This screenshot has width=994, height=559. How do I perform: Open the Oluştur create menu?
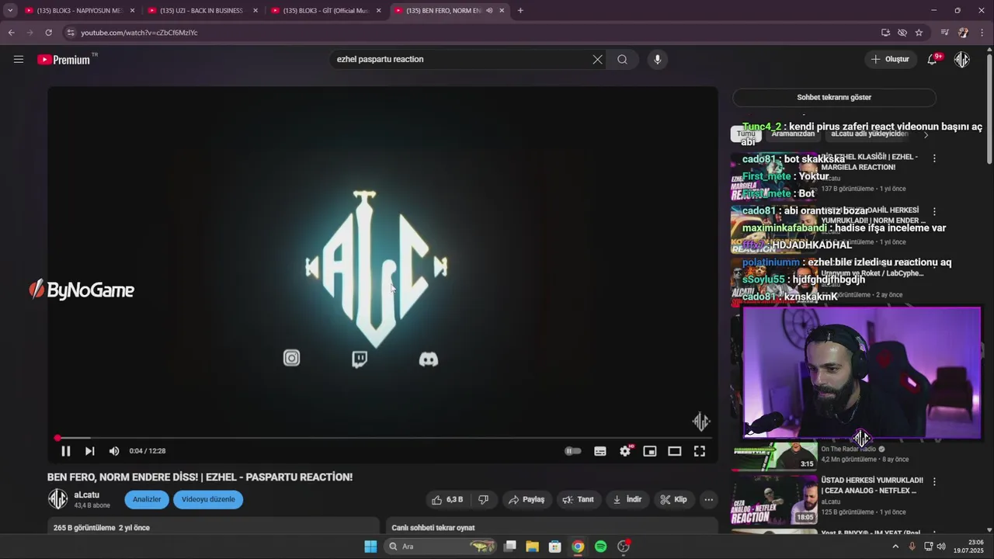tap(890, 59)
